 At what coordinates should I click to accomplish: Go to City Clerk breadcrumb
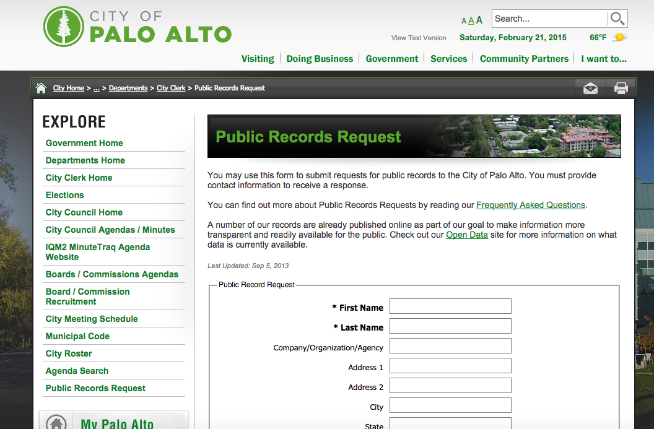coord(171,88)
